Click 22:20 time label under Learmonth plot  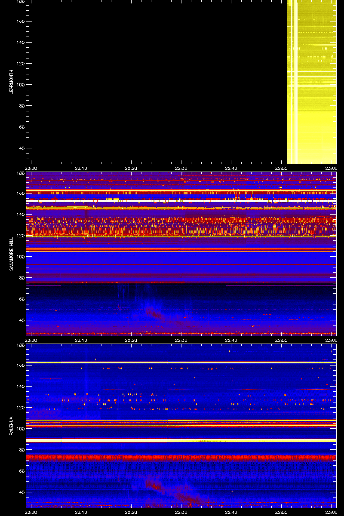click(131, 168)
